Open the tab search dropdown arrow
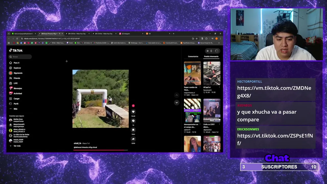Screen dimensions: 327x184 (x=9, y=33)
